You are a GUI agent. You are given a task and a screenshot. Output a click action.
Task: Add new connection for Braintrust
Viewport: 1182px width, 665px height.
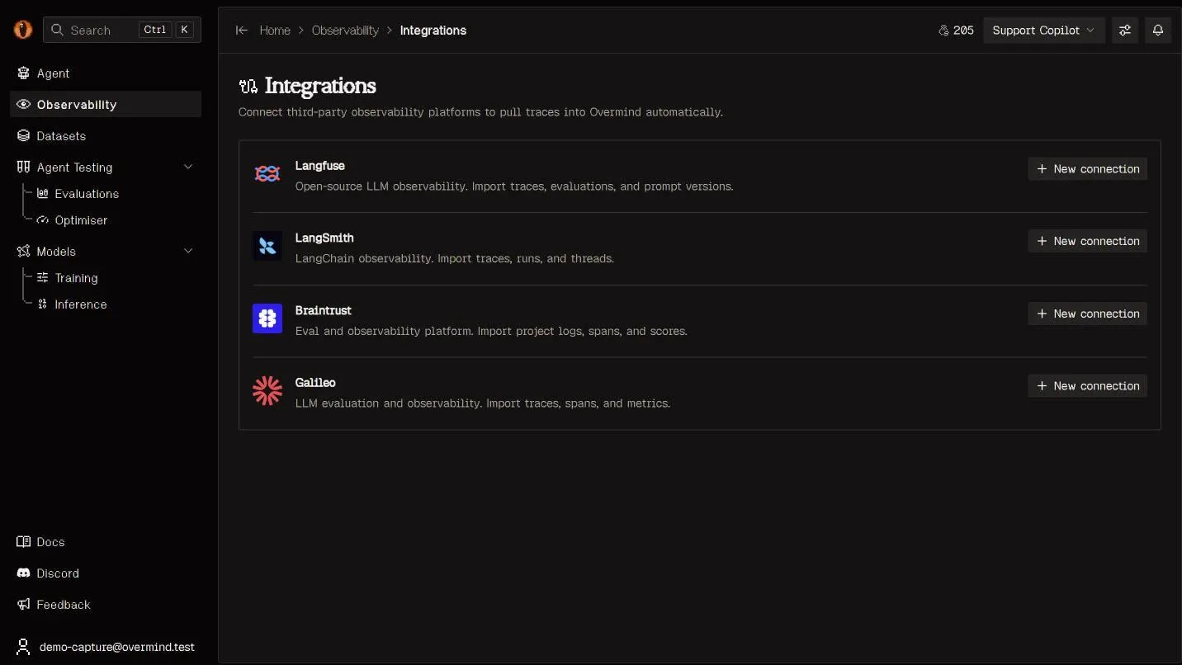point(1087,314)
